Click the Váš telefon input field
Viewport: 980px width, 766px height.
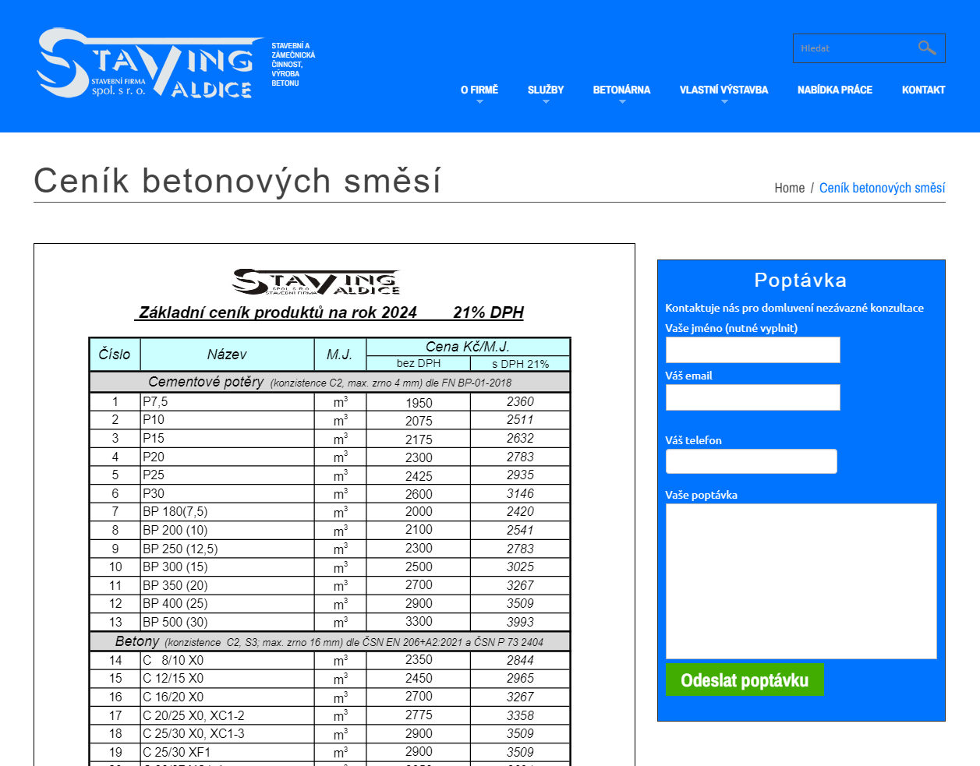751,461
